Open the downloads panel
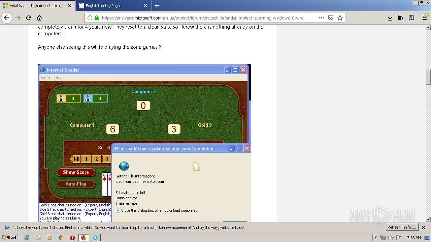The image size is (431, 242). point(390,18)
